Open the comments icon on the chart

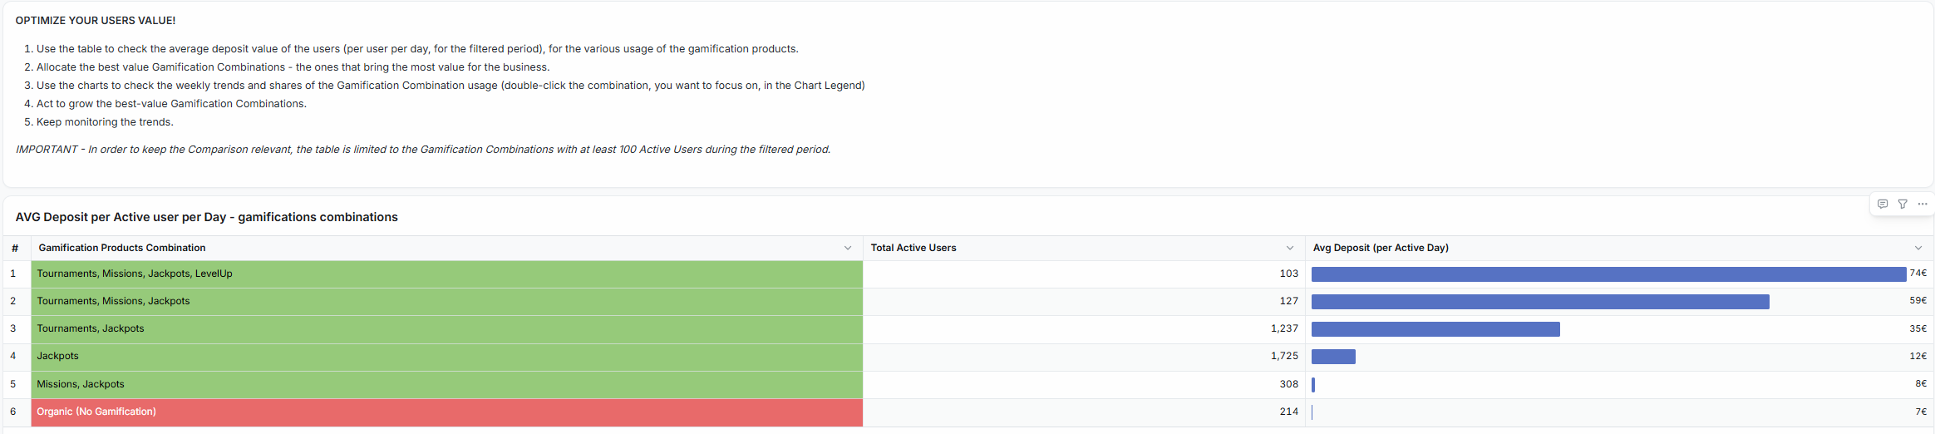tap(1883, 204)
